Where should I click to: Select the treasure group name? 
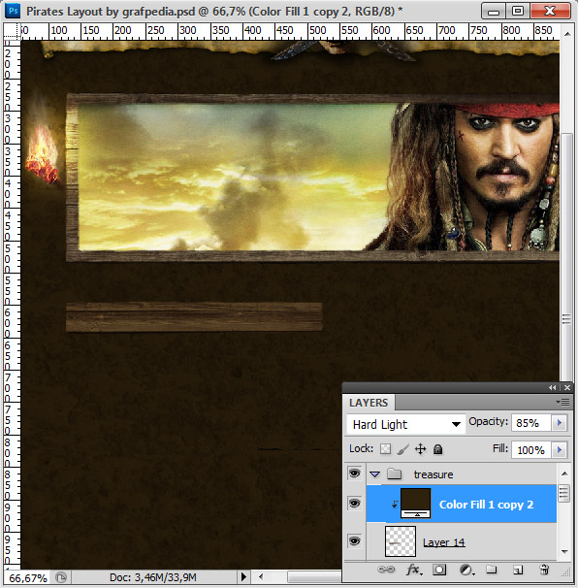coord(433,474)
